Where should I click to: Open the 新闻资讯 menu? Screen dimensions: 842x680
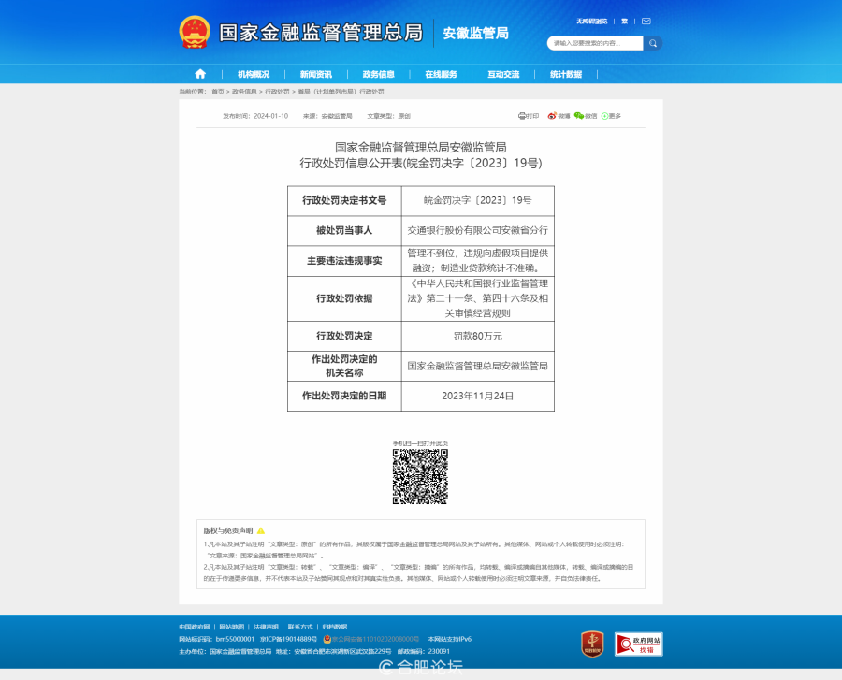point(316,74)
